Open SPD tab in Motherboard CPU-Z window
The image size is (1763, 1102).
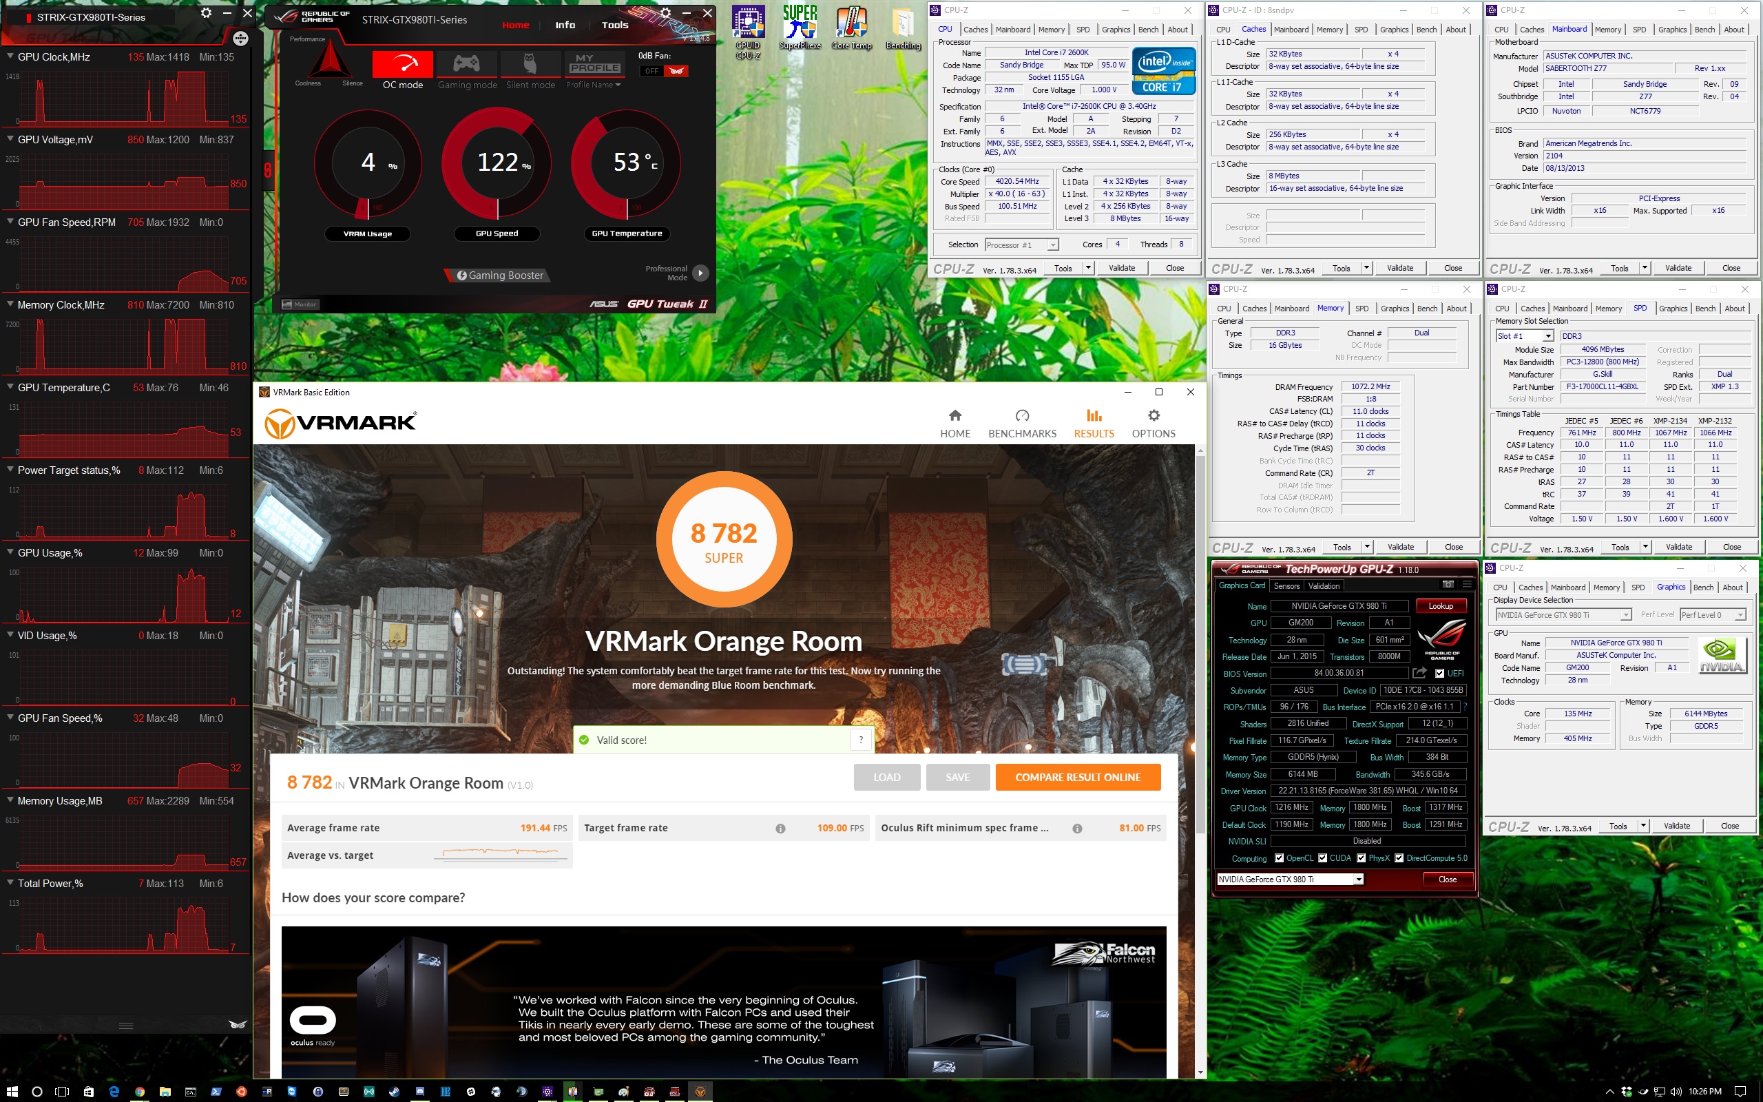coord(1639,30)
